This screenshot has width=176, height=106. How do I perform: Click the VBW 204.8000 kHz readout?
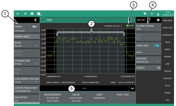click(x=68, y=82)
